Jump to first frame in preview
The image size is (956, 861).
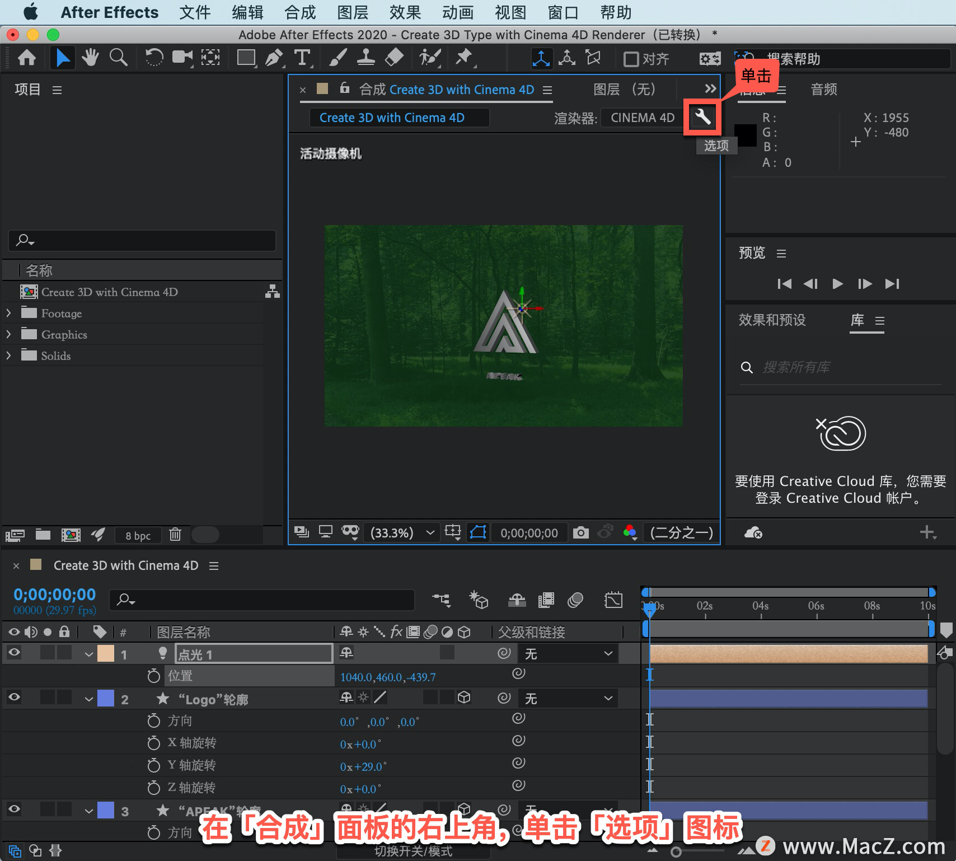pyautogui.click(x=784, y=284)
